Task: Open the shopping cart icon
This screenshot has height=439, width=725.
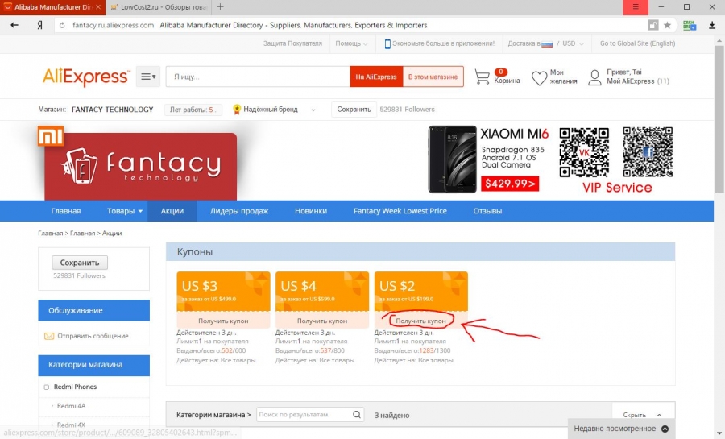Action: [x=482, y=77]
